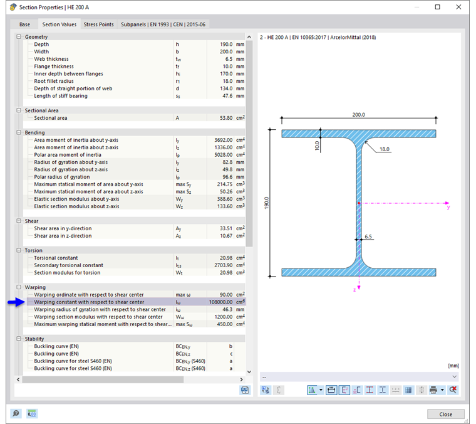
Task: Click the 18.0 fillet radius label in drawing
Action: [385, 149]
